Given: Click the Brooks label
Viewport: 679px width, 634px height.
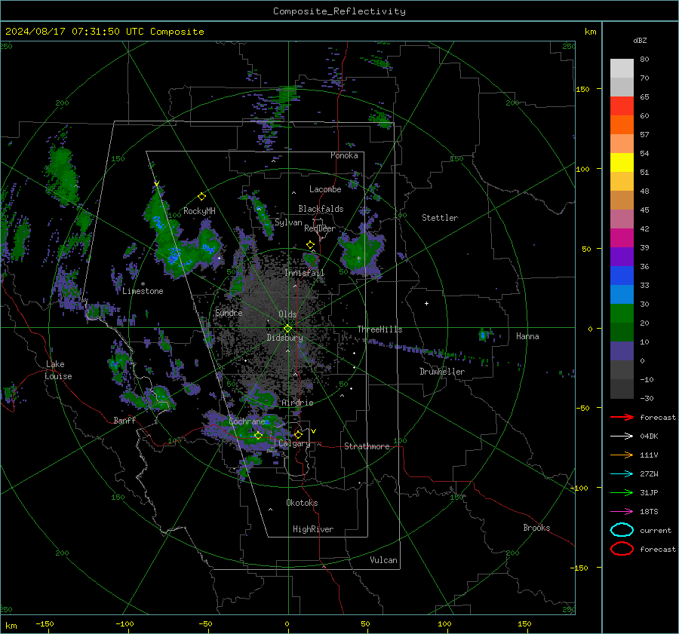Looking at the screenshot, I should tap(536, 528).
